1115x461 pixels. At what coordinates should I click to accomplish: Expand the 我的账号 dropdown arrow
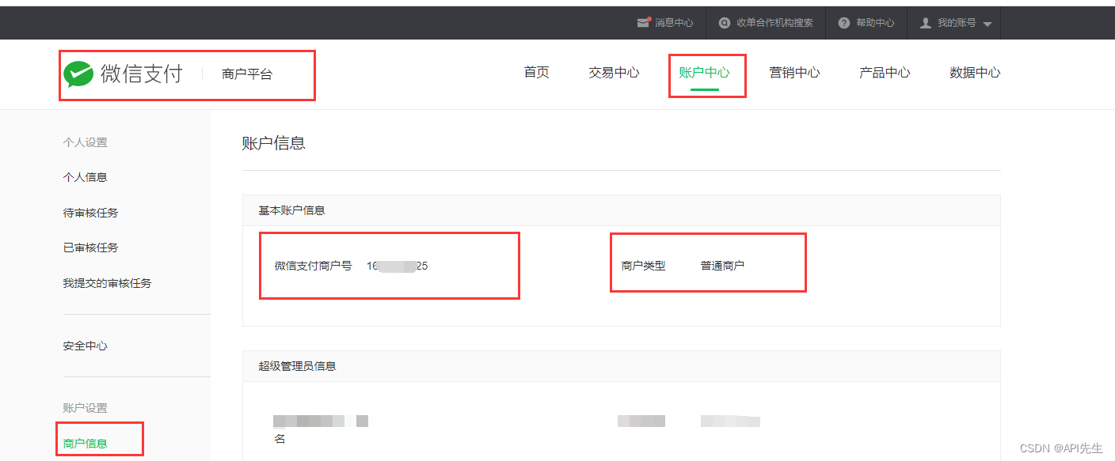point(987,24)
